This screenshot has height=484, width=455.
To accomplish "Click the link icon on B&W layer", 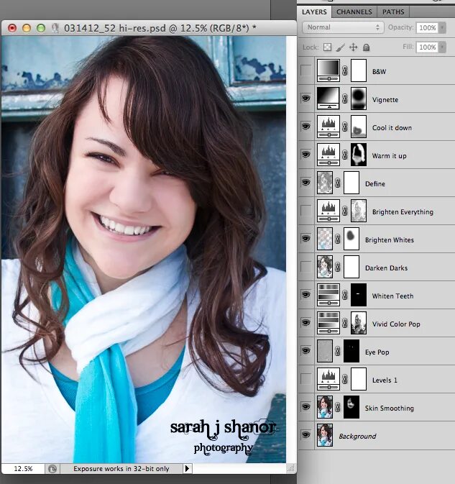I will (x=345, y=70).
